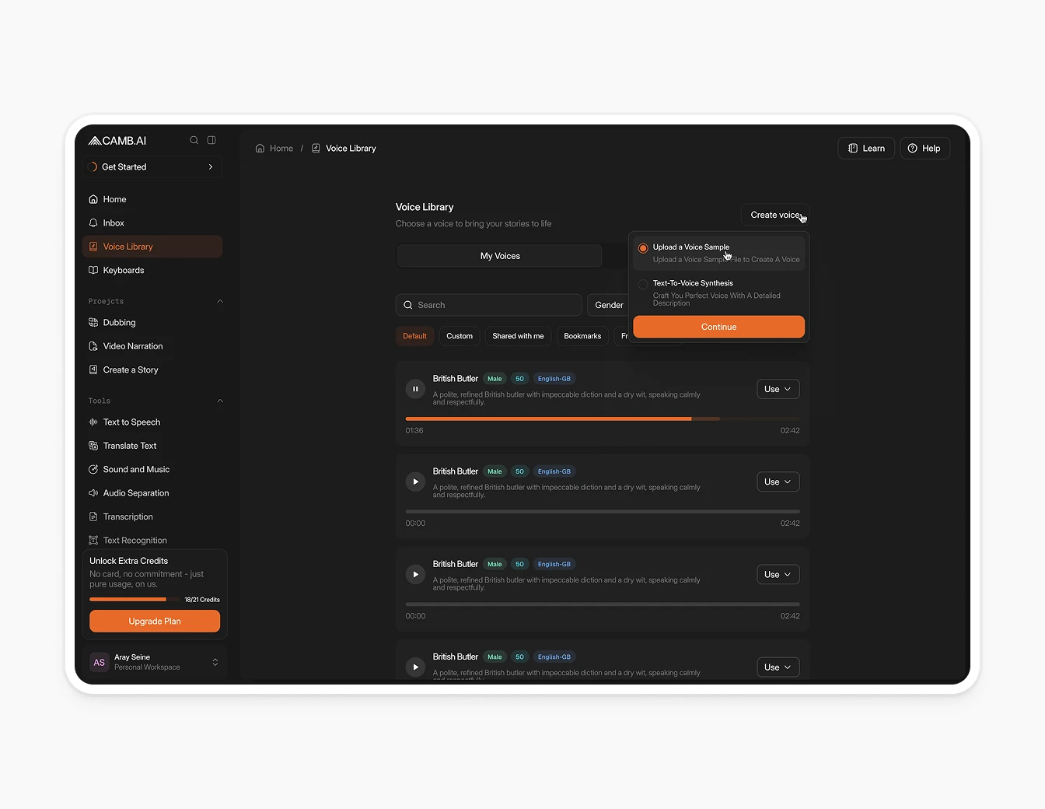The image size is (1045, 809).
Task: Click the Upgrade Plan button
Action: tap(154, 621)
